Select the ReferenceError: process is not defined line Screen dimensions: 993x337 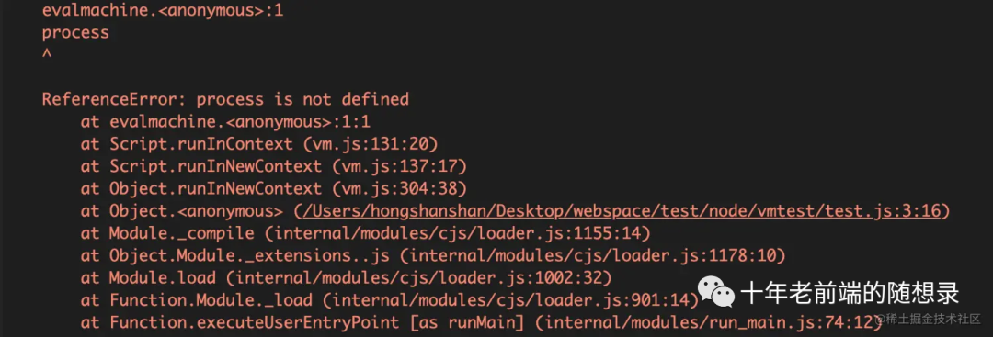[x=225, y=99]
